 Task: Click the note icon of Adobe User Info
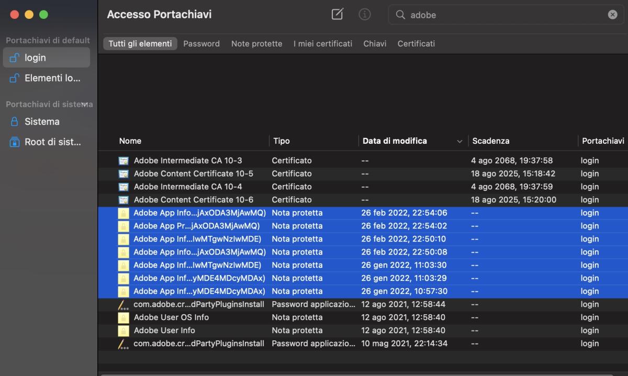(x=123, y=330)
